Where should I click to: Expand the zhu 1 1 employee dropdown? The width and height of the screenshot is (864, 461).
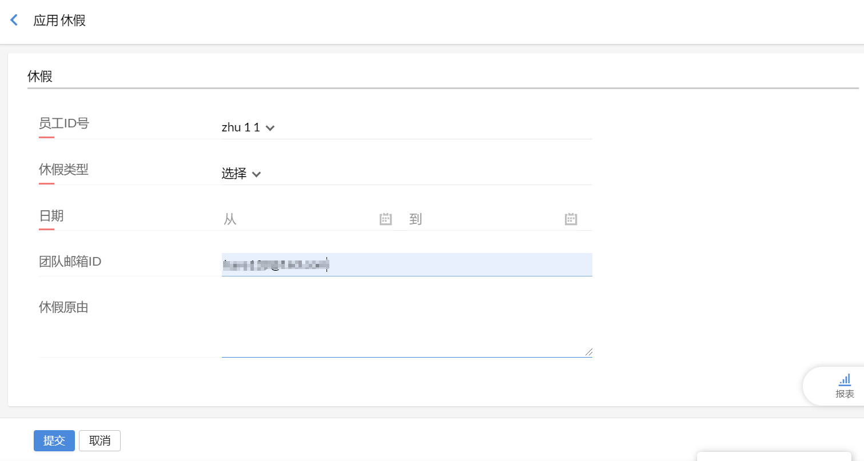(x=248, y=128)
